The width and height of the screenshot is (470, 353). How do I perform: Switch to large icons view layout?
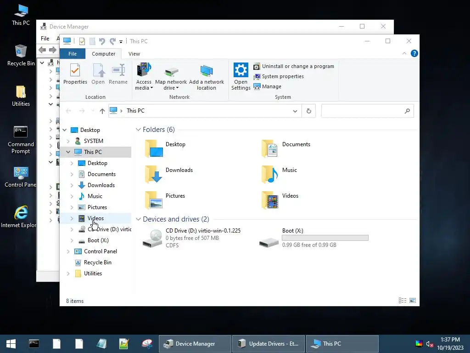[x=413, y=301]
